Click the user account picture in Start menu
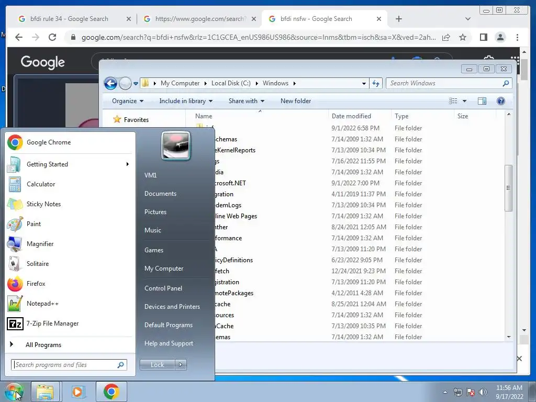The height and width of the screenshot is (402, 536). 176,146
